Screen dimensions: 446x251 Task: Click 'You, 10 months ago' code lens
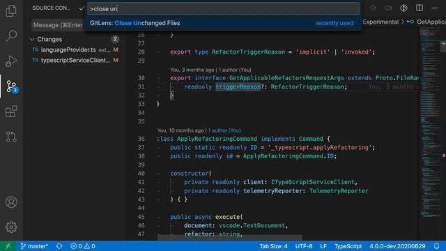point(180,130)
